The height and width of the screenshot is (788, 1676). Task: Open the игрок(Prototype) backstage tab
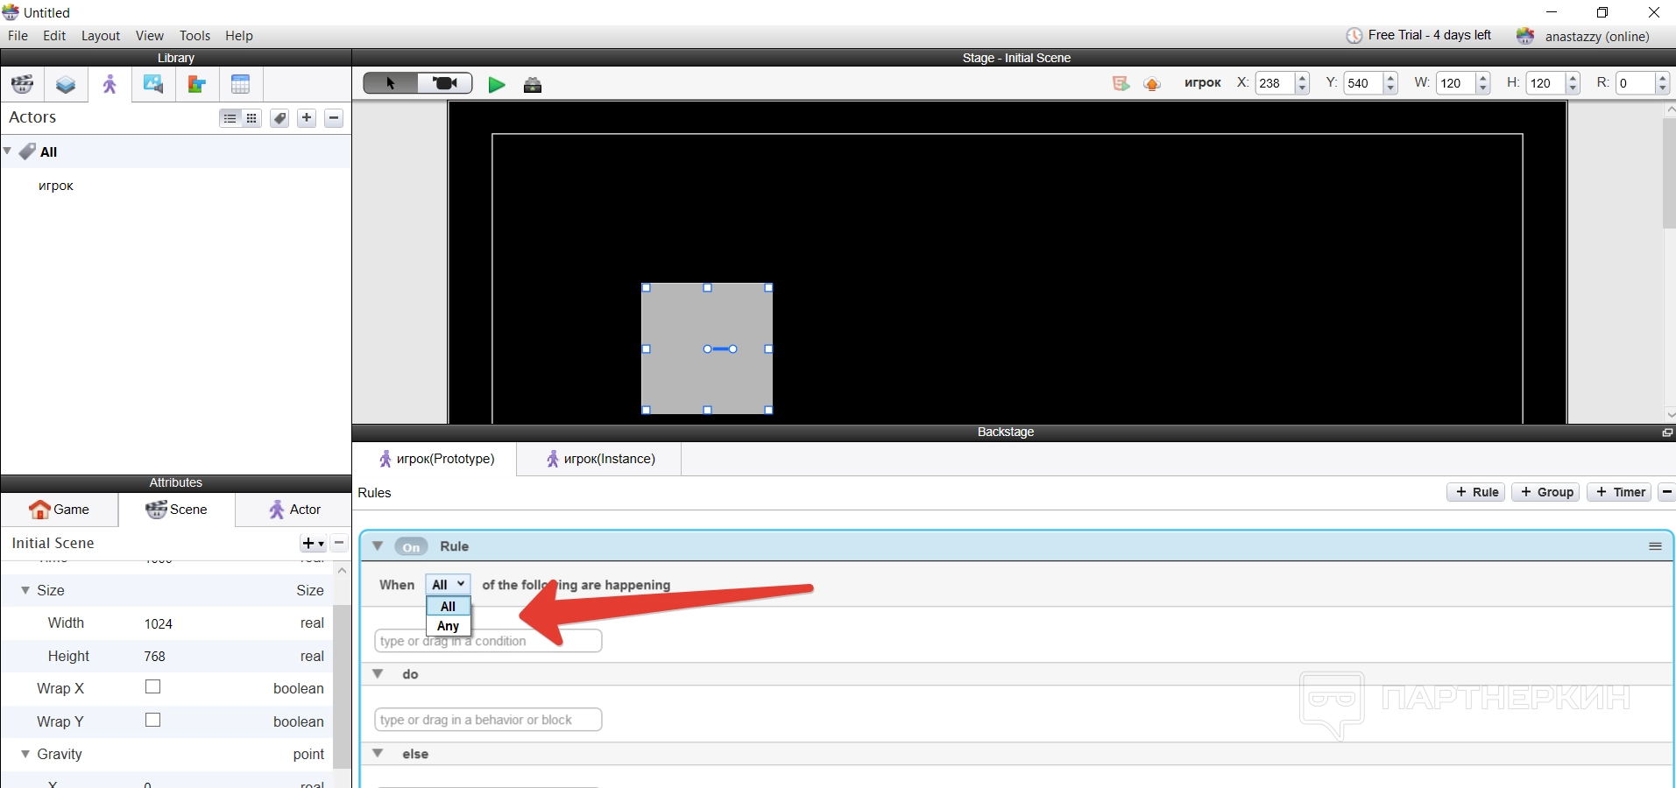point(435,459)
